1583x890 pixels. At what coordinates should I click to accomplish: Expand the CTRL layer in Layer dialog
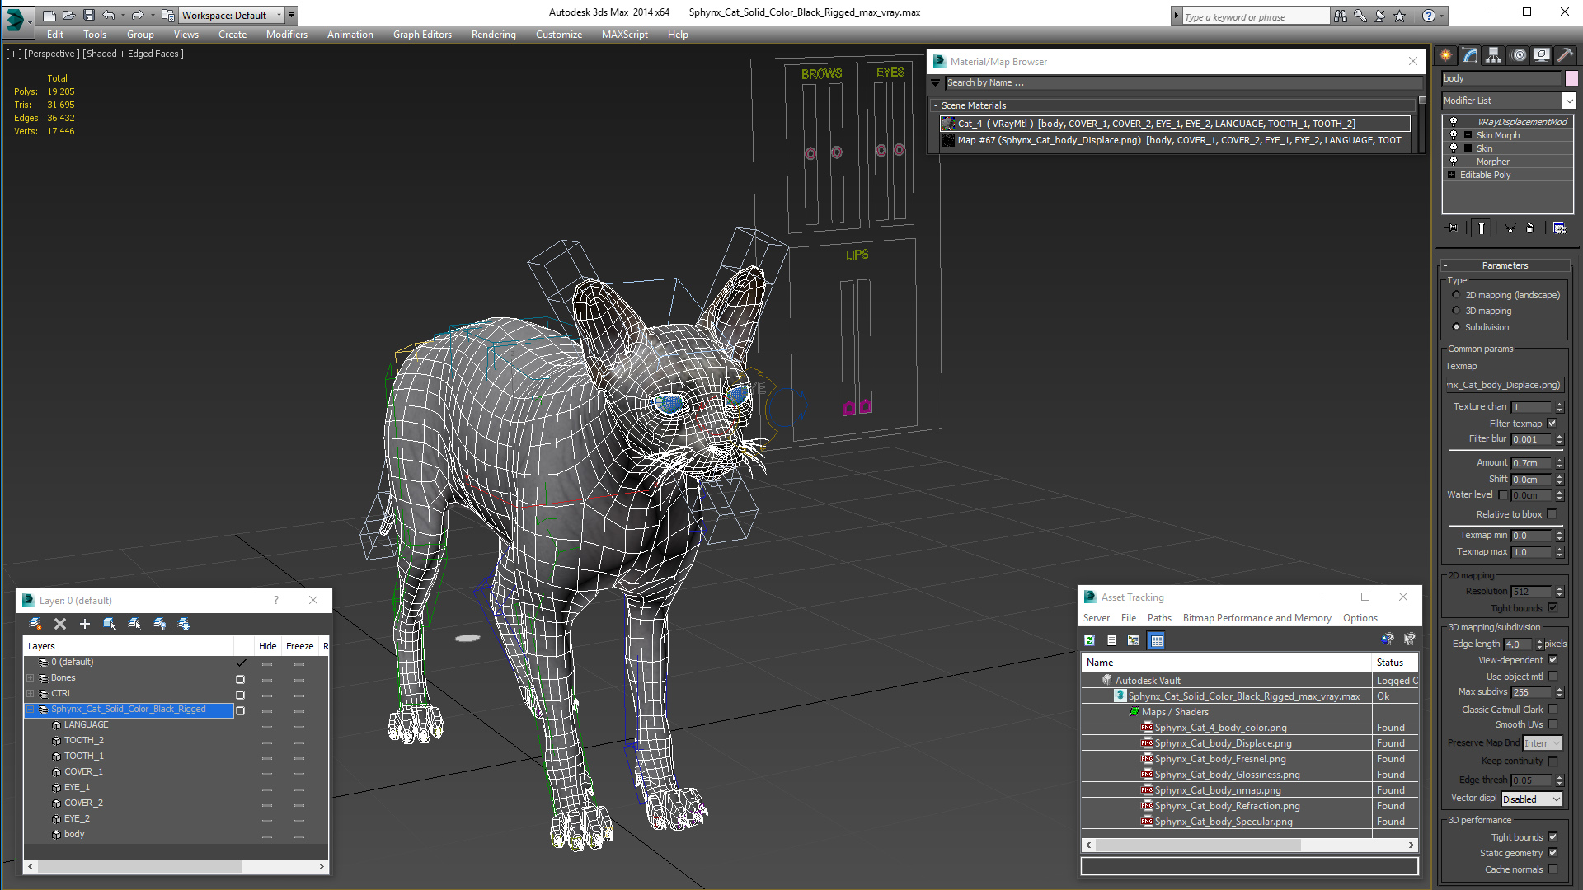pos(31,694)
